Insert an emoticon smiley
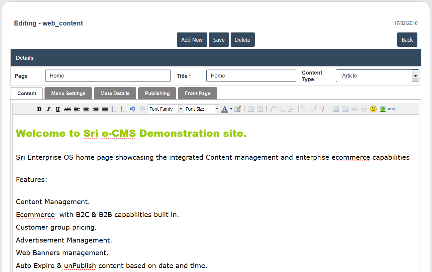The width and height of the screenshot is (432, 272). click(x=373, y=109)
